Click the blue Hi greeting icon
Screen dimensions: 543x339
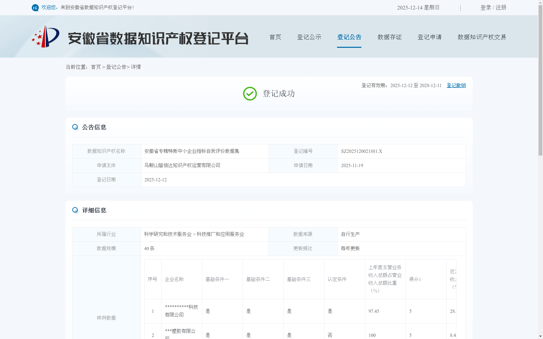35,7
